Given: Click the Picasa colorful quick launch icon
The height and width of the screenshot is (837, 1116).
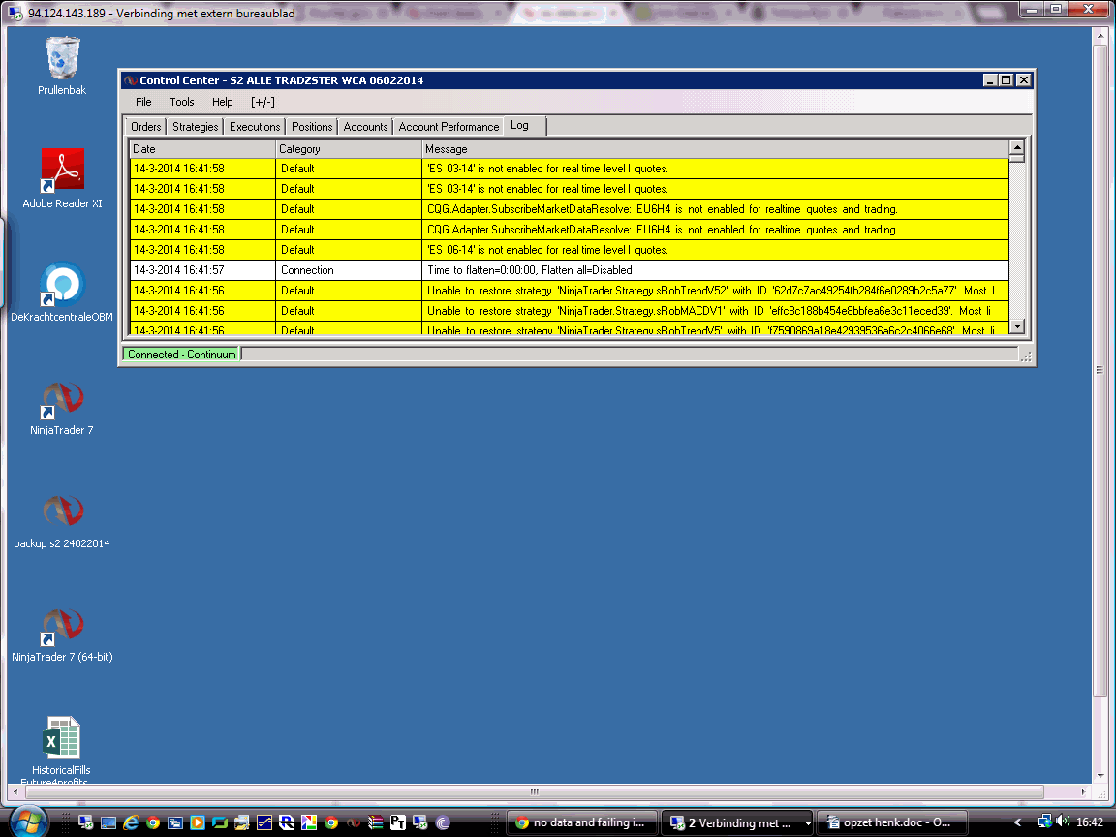Looking at the screenshot, I should pyautogui.click(x=309, y=822).
